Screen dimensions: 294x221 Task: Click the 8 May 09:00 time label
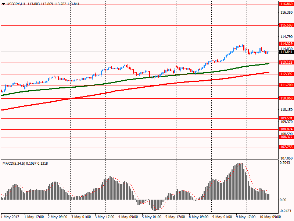coord(198,217)
